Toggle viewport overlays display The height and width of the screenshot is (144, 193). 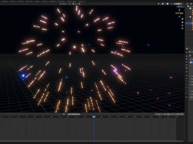tap(167, 4)
